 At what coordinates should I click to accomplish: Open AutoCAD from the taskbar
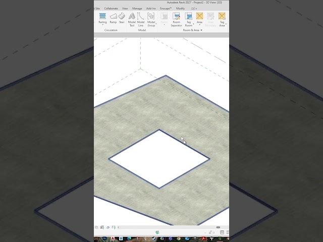point(113,238)
